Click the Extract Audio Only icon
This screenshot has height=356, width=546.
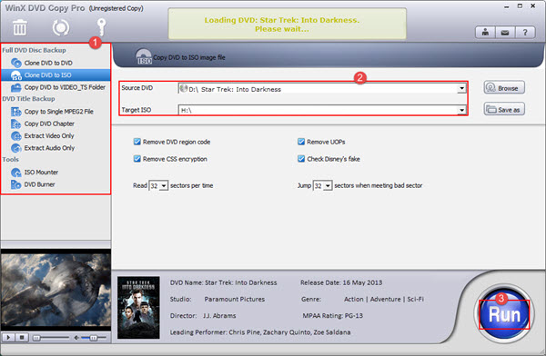point(16,148)
